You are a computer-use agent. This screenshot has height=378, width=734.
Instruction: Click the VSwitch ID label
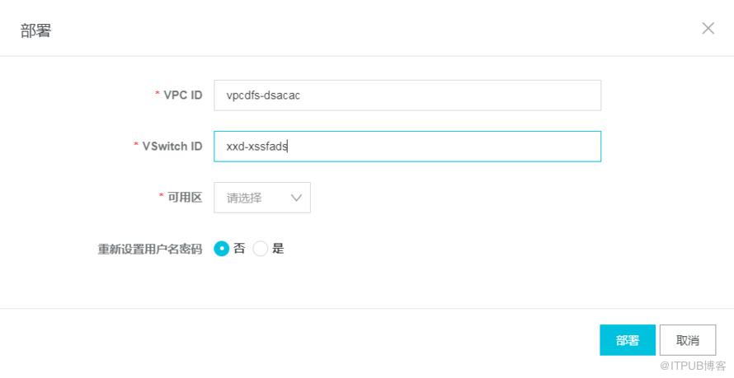[x=172, y=147]
